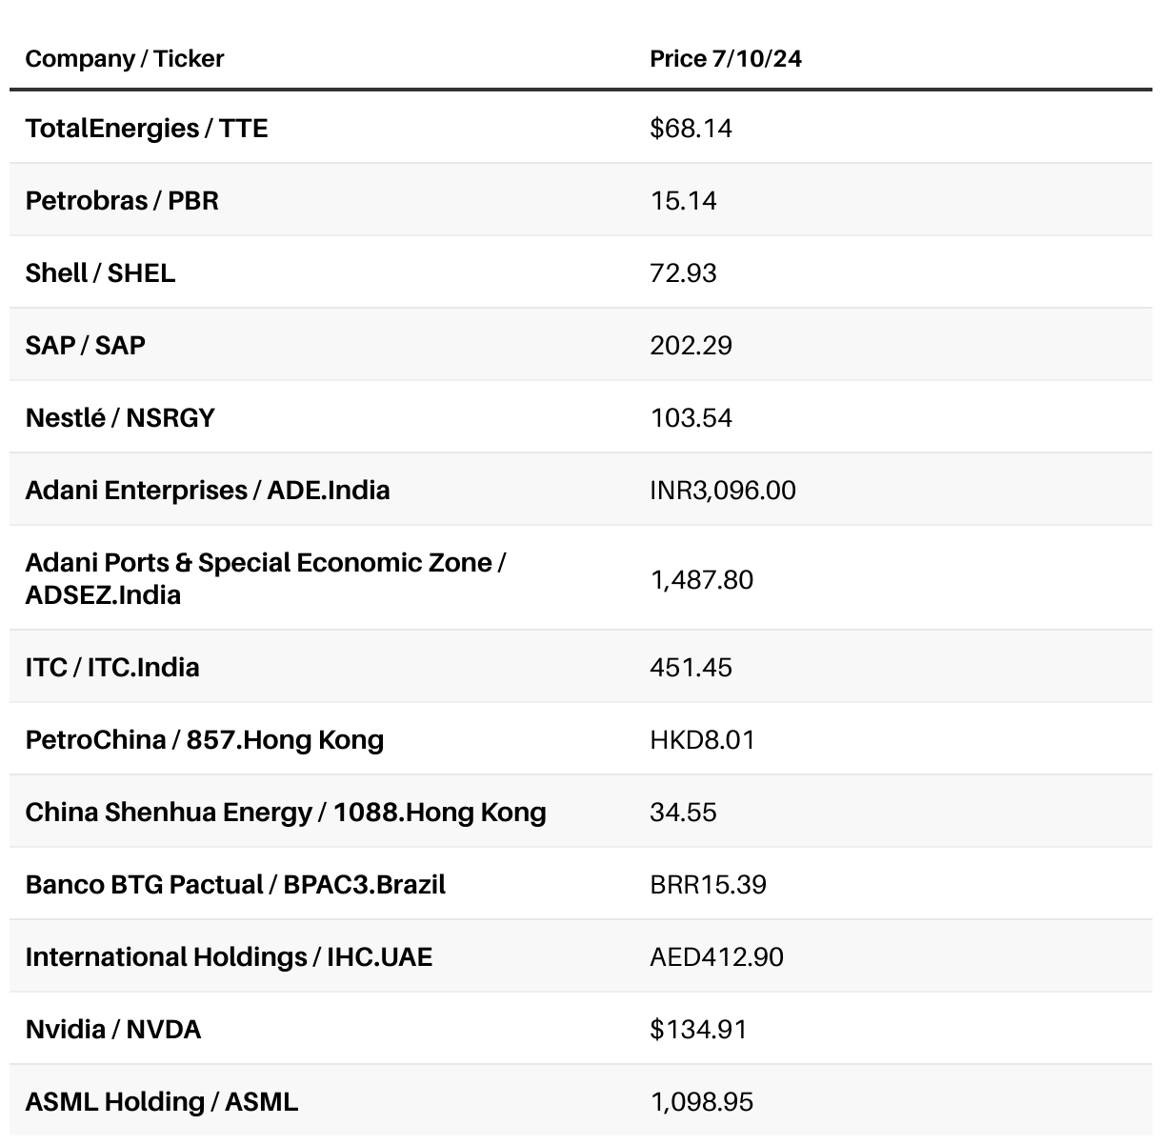Click the HKD8.01 PetroChina price

click(702, 740)
